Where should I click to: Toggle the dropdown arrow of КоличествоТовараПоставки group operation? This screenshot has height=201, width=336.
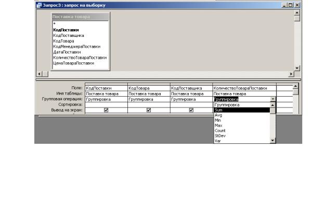click(273, 99)
